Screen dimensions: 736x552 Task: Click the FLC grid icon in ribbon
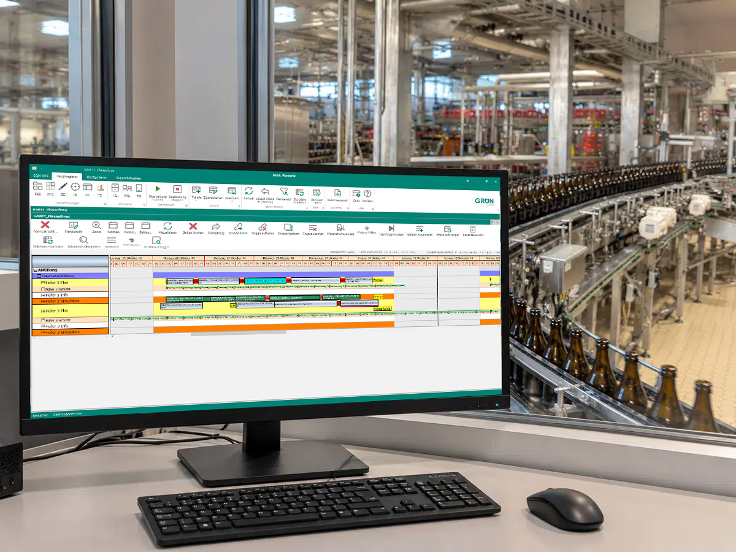38,186
